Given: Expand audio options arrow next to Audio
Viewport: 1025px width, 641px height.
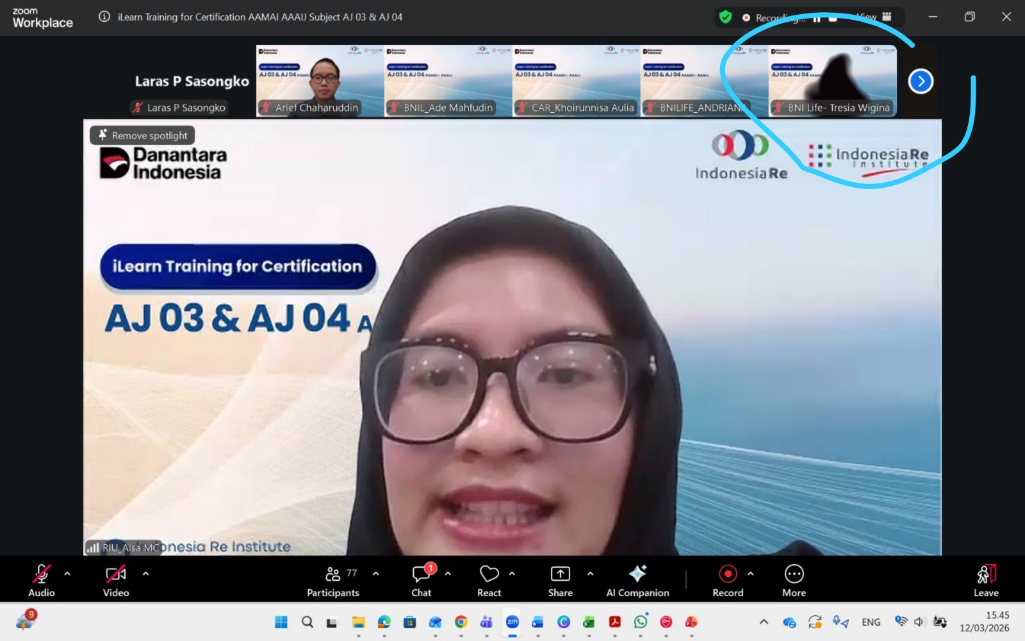Looking at the screenshot, I should tap(67, 574).
